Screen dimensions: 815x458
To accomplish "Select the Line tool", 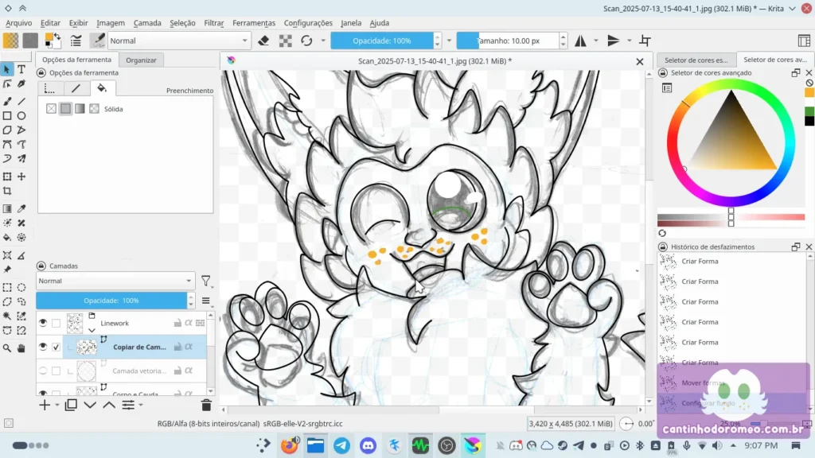I will click(x=21, y=101).
